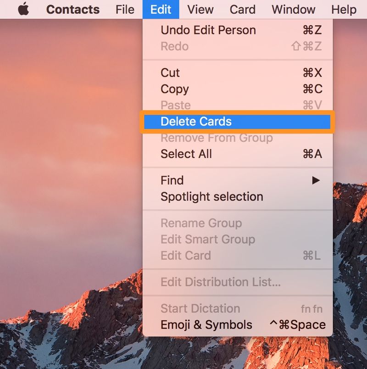367x369 pixels.
Task: Open the Help menu
Action: (344, 10)
